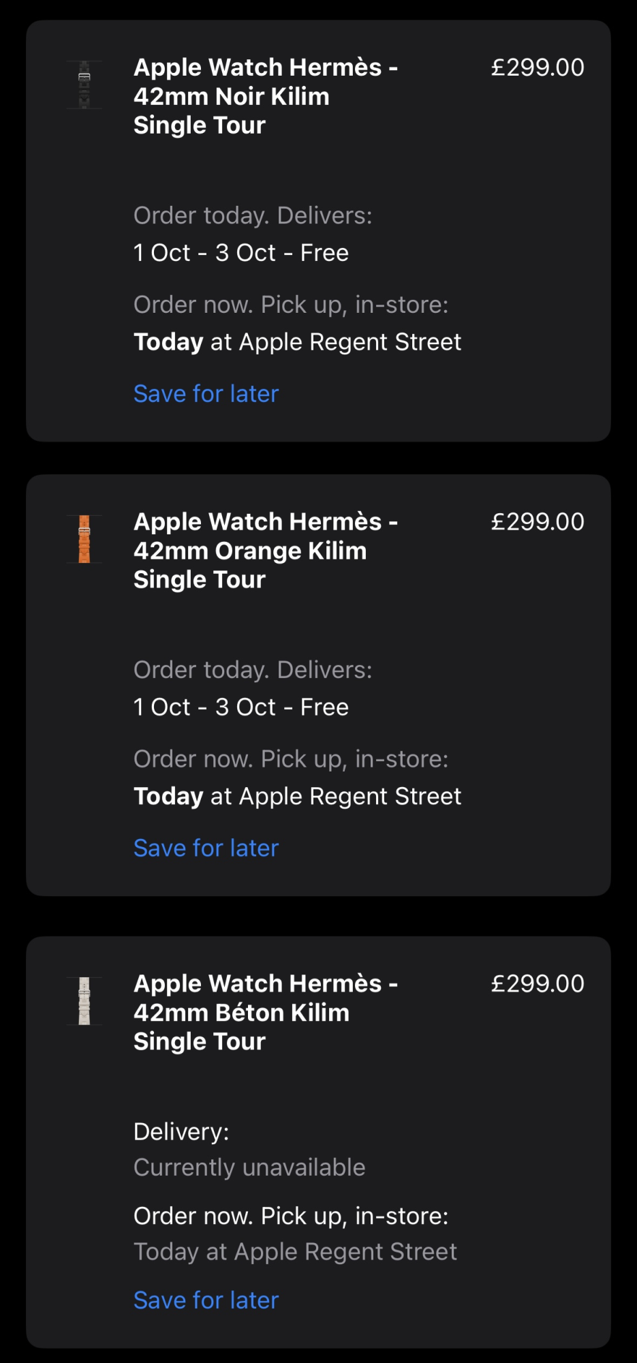Tap Béton Kilim 'Currently unavailable' delivery text

[249, 1167]
